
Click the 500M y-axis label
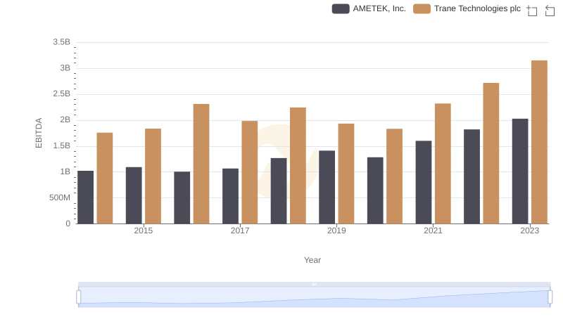(x=60, y=197)
